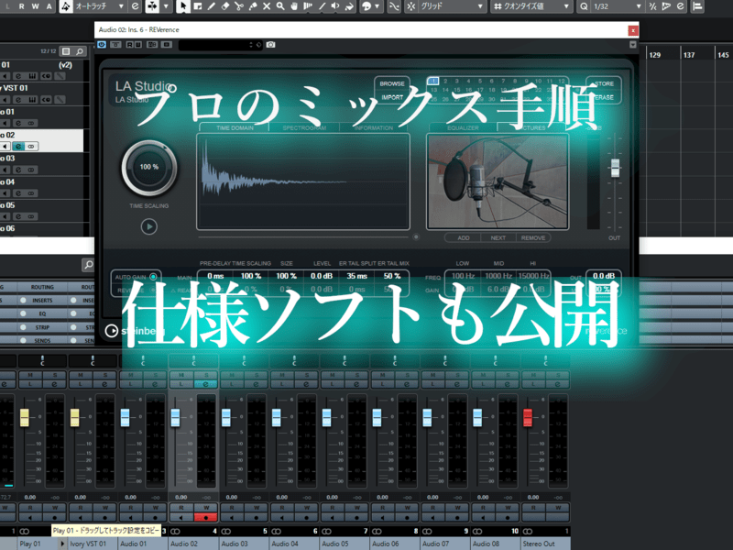The image size is (733, 550).
Task: Open channel settings 'e' for Audio 02 mixer
Action: click(205, 384)
